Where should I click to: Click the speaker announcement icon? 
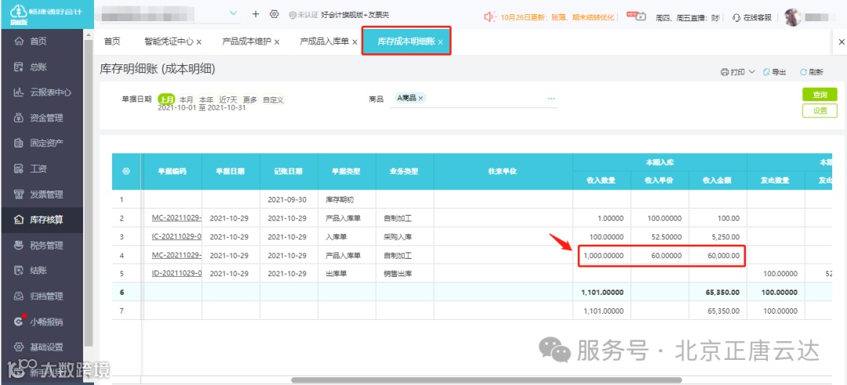pos(489,16)
